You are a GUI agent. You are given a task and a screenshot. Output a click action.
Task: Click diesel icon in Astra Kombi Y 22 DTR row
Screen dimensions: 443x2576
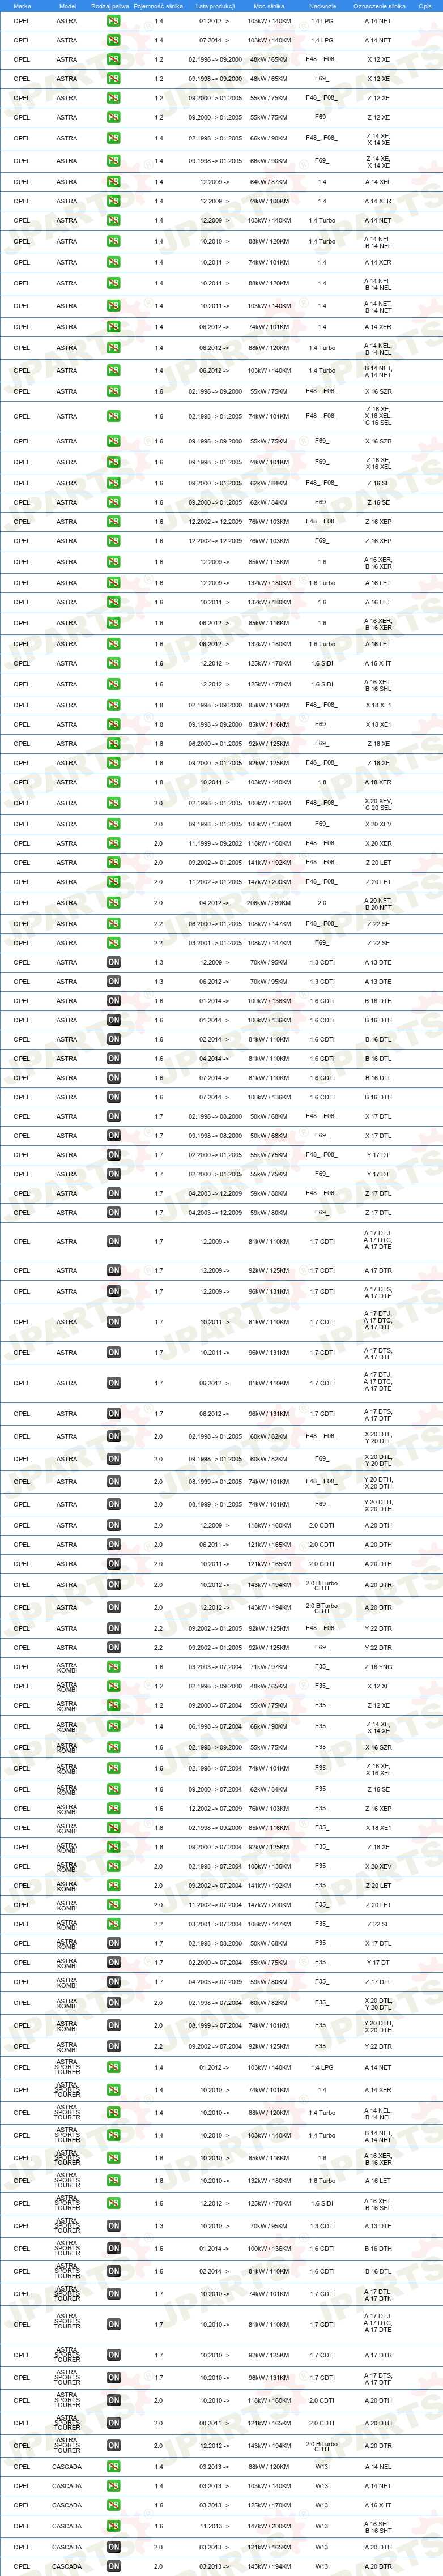113,2046
